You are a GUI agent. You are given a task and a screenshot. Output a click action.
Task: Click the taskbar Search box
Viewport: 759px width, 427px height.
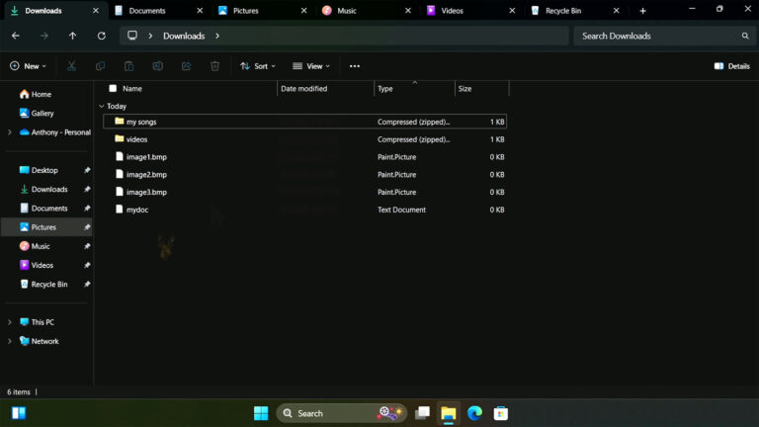pos(342,413)
